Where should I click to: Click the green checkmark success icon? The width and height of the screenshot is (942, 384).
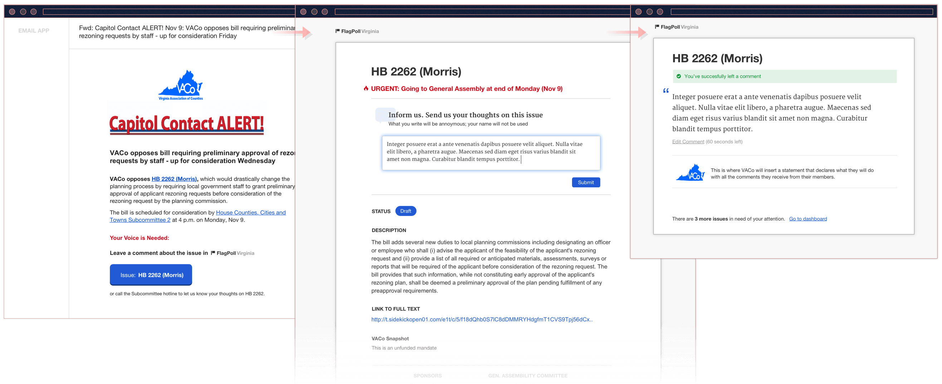point(679,76)
